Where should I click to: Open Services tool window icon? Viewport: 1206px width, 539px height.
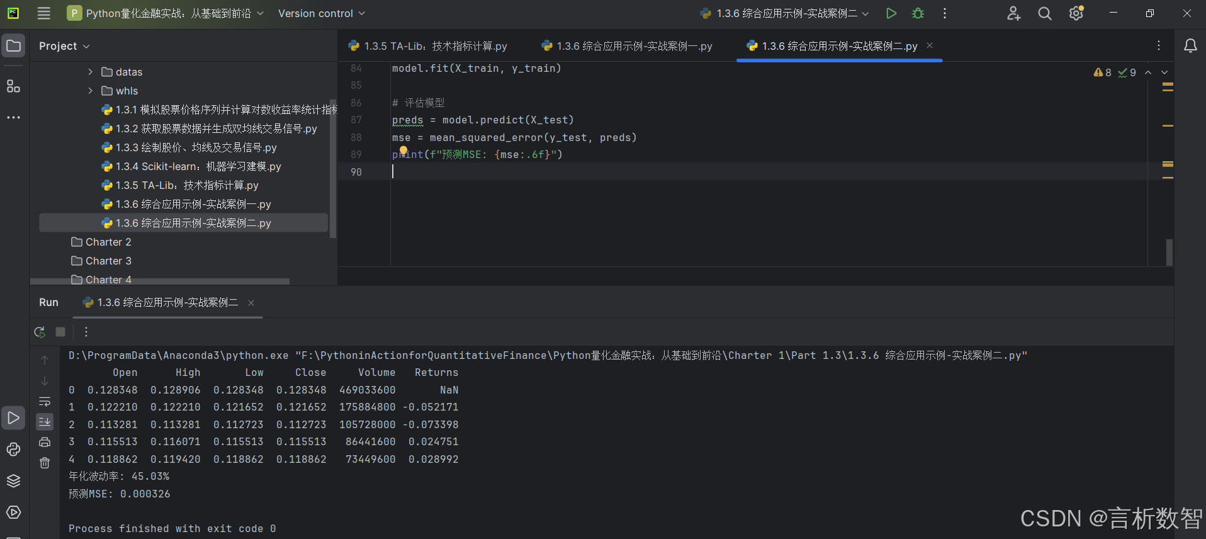[x=13, y=512]
